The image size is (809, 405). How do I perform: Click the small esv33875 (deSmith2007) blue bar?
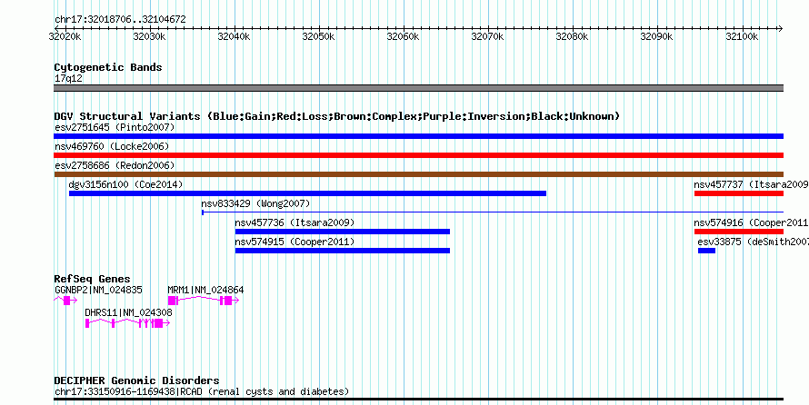[707, 251]
